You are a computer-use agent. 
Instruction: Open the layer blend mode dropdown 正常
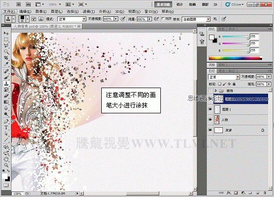click(x=224, y=77)
